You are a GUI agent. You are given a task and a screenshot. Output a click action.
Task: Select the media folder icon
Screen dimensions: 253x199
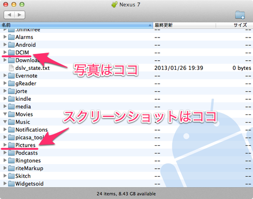[11, 107]
